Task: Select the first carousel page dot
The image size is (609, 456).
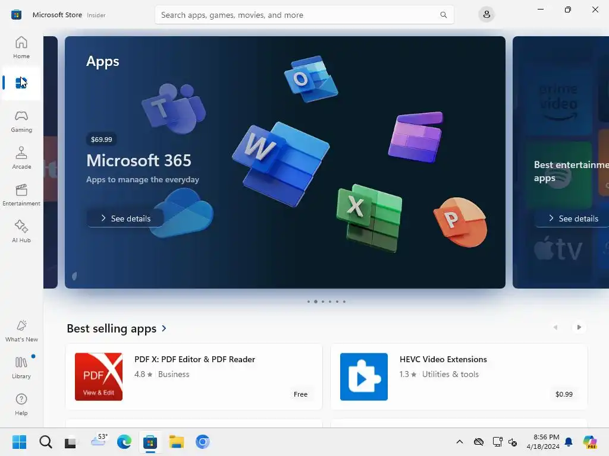Action: pyautogui.click(x=309, y=301)
